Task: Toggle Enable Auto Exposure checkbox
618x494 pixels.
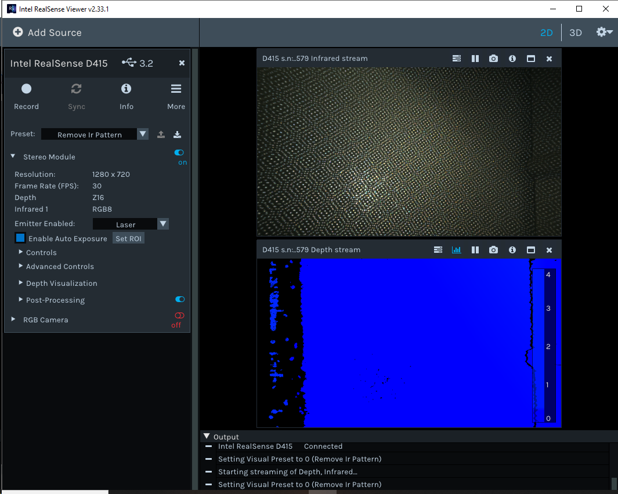Action: click(x=20, y=238)
